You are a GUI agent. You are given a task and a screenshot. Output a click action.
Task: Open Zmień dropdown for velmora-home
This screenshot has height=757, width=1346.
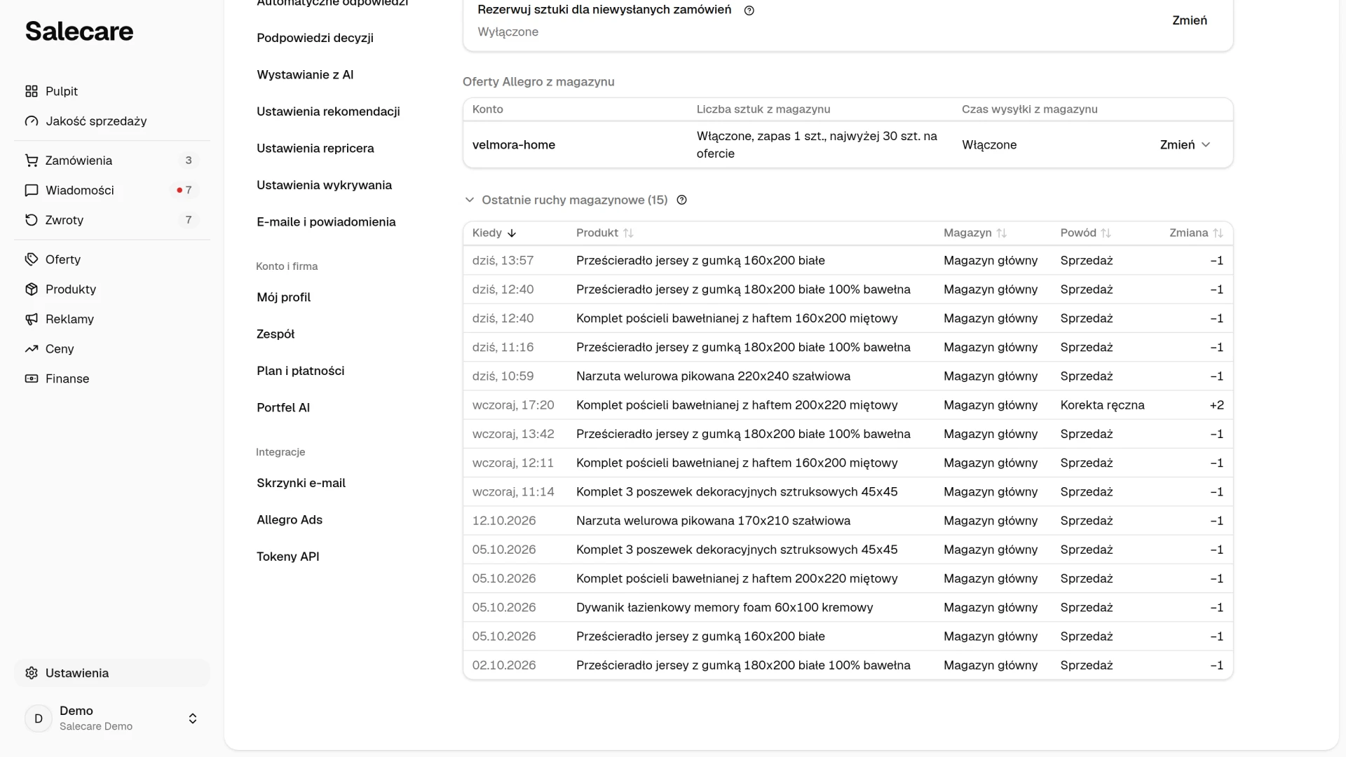[1185, 145]
